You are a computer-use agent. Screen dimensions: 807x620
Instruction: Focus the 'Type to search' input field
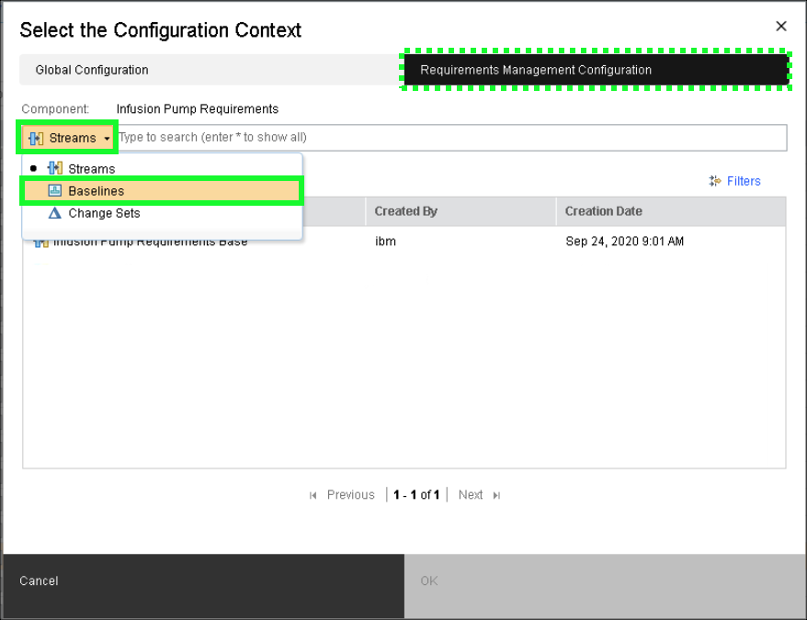coord(450,138)
